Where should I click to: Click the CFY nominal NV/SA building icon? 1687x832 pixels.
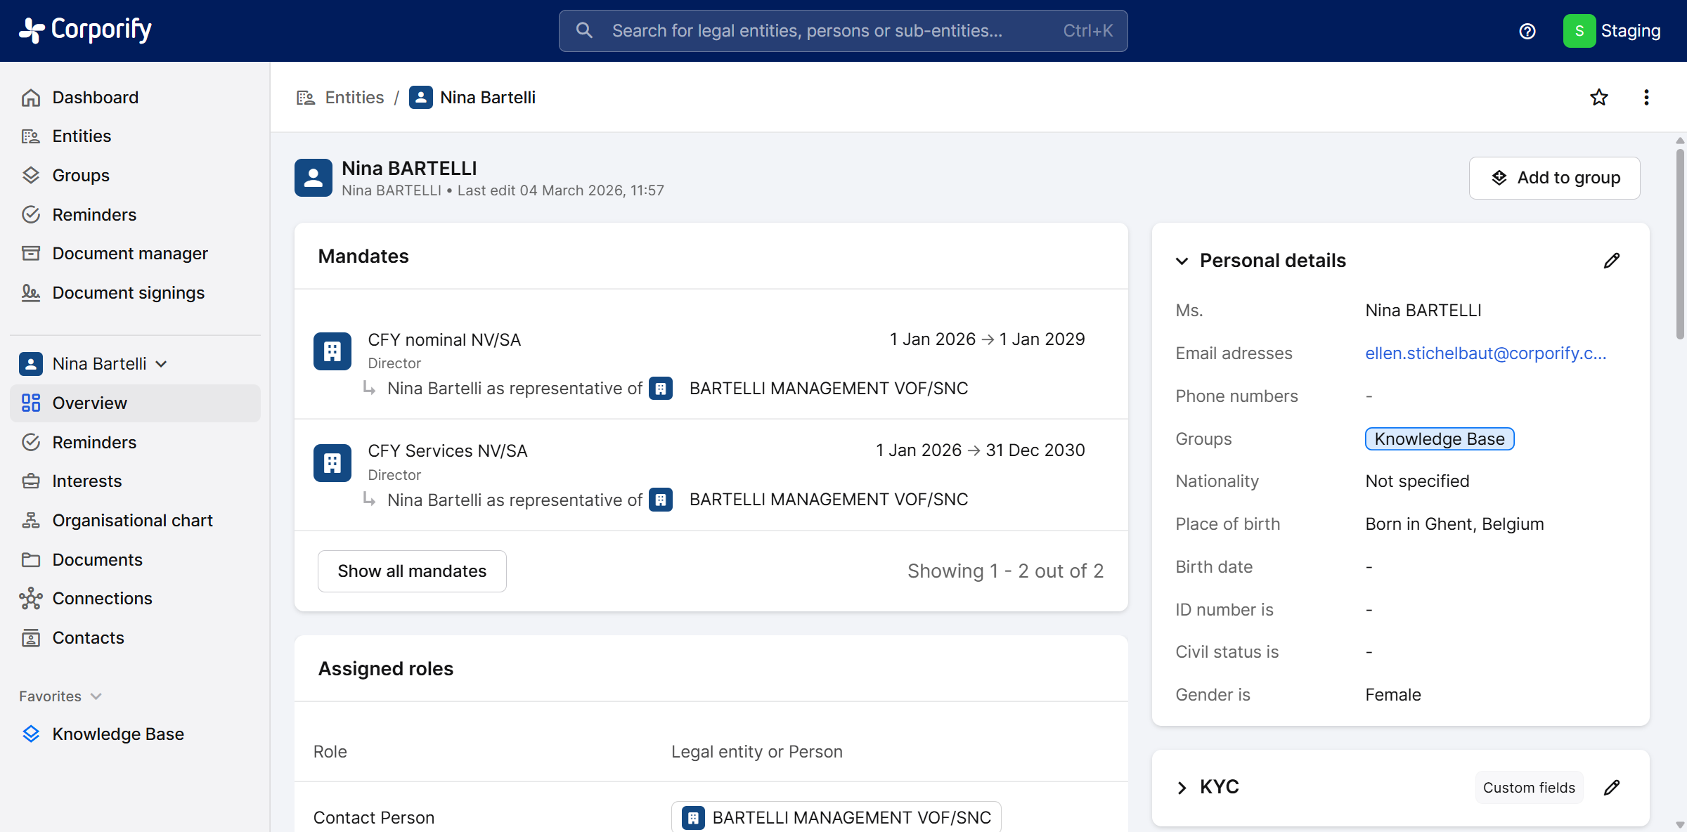(332, 351)
